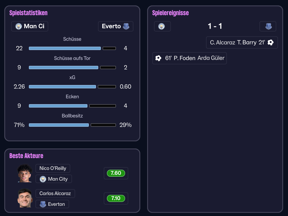Click the 1 - 1 match score

215,26
